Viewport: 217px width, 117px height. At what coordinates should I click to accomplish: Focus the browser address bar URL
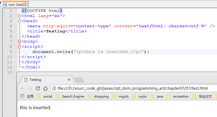[x=133, y=88]
